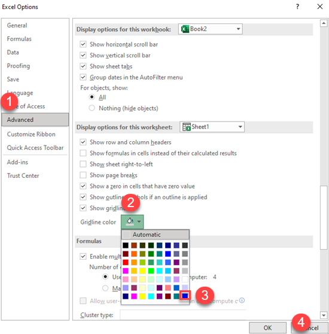The image size is (329, 334).
Task: Uncheck the Show gridlines checkbox
Action: pos(83,208)
